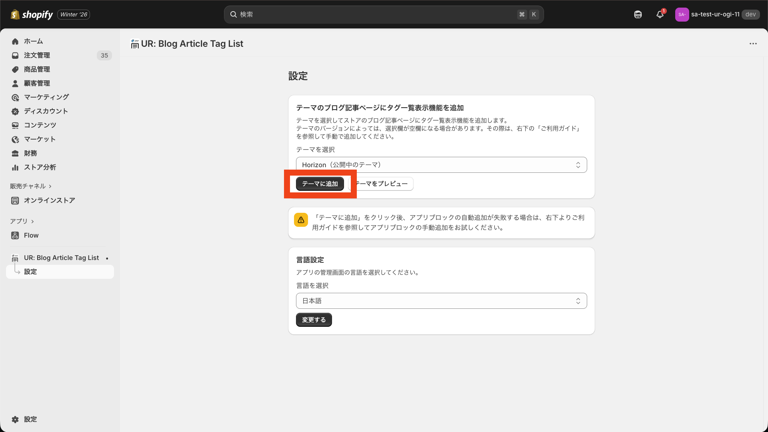The width and height of the screenshot is (768, 432).
Task: Expand the 販売チャネル section
Action: [x=31, y=186]
